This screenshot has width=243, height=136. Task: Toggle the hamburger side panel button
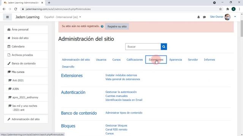coord(7,17)
